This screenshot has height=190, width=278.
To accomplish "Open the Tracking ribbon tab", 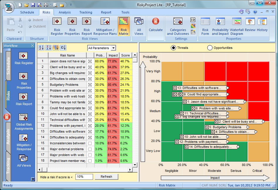I will pos(86,12).
